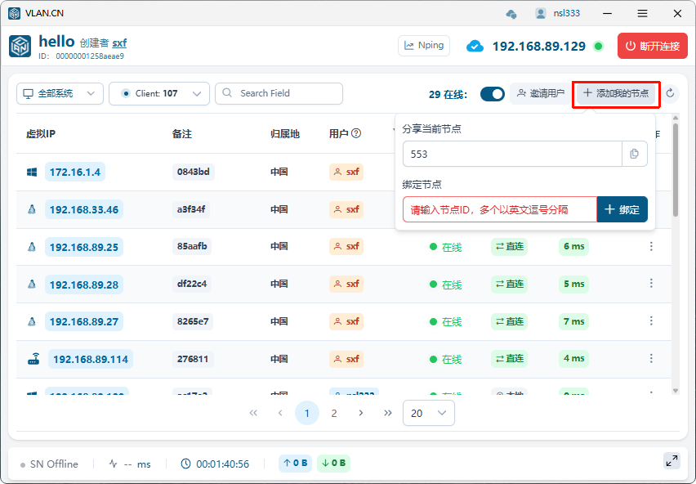
Task: Open the more options menu for 192.168.89.114
Action: (x=651, y=358)
